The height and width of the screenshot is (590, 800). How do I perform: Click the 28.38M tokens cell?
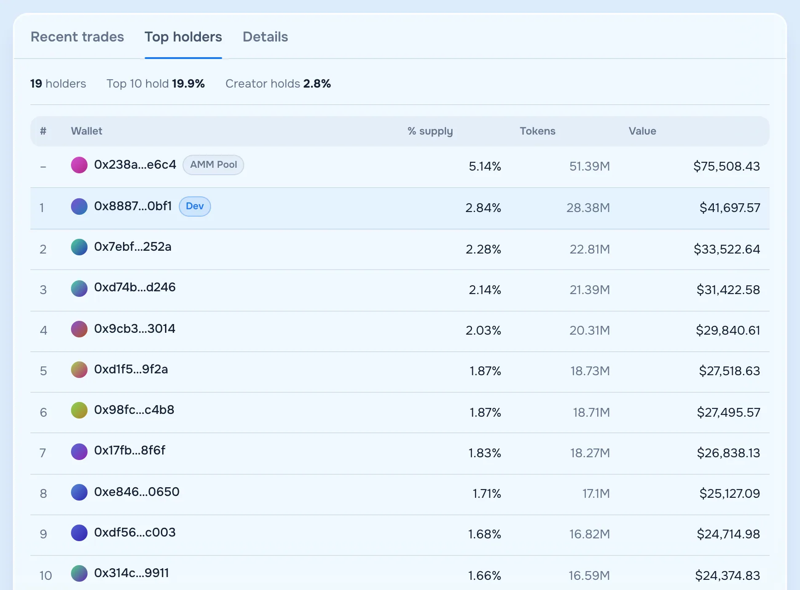[x=588, y=208]
